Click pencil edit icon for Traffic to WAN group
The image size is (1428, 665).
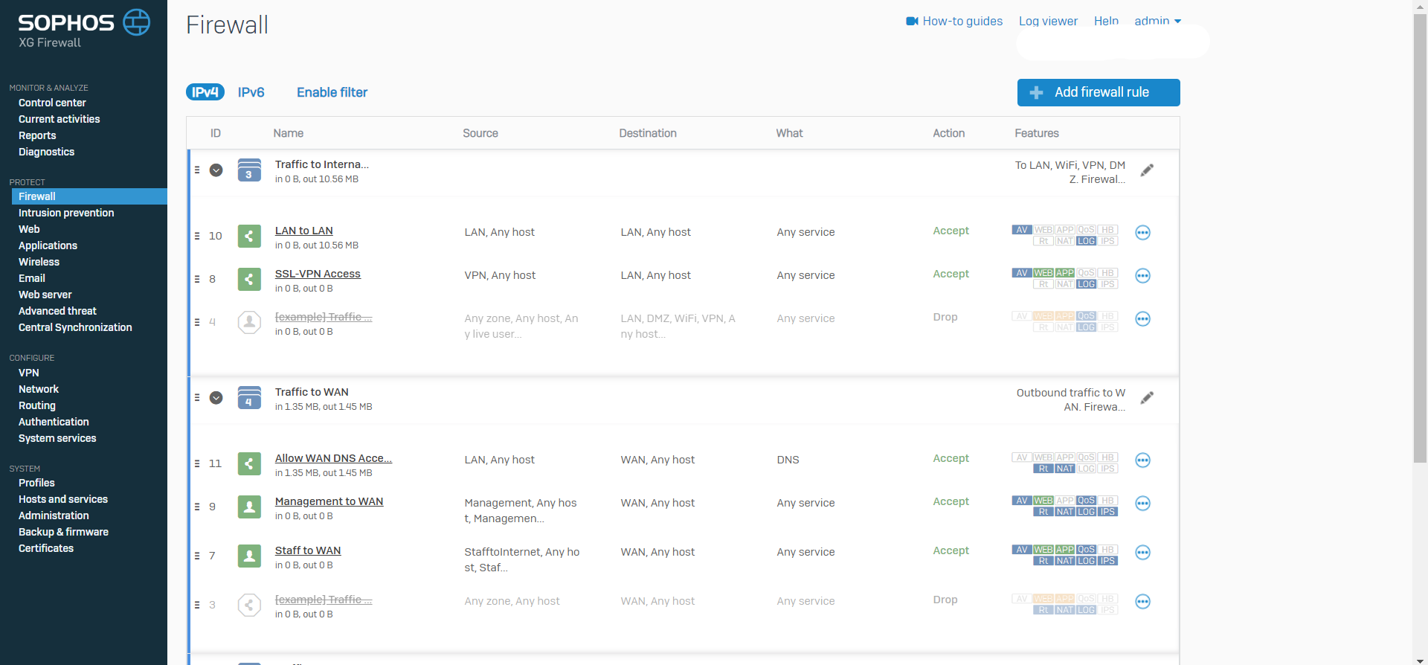[1147, 398]
